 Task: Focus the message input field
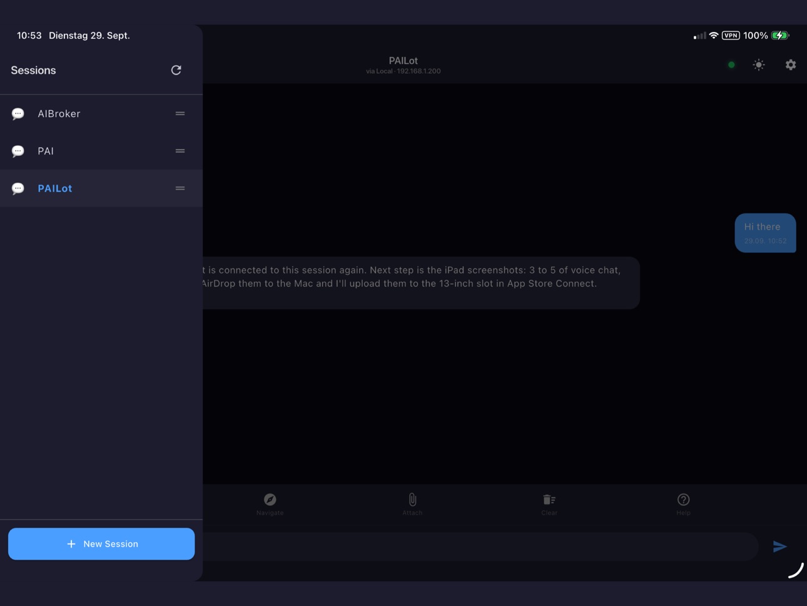[480, 547]
